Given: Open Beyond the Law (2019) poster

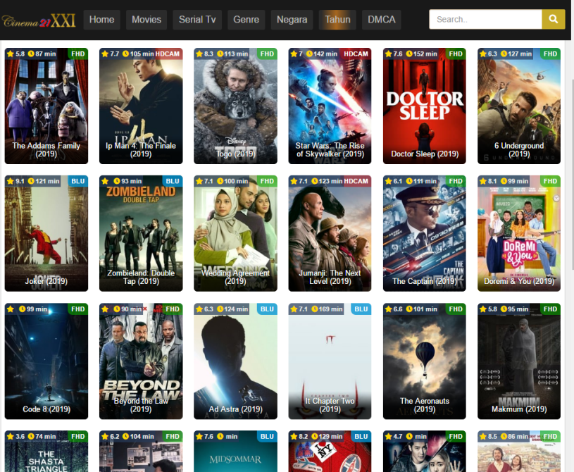Looking at the screenshot, I should 141,361.
